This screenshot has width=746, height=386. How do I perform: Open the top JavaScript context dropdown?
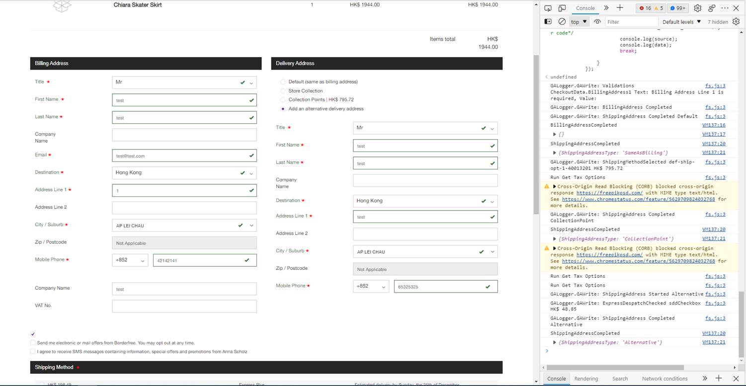(579, 22)
